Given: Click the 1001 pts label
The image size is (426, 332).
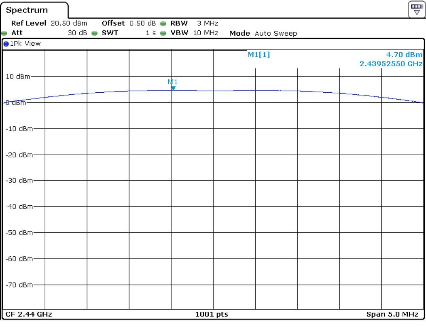Looking at the screenshot, I should click(x=212, y=314).
